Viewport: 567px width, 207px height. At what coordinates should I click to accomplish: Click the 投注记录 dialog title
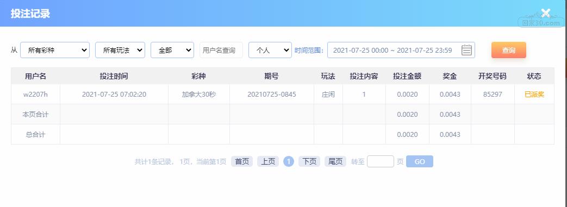[x=30, y=14]
